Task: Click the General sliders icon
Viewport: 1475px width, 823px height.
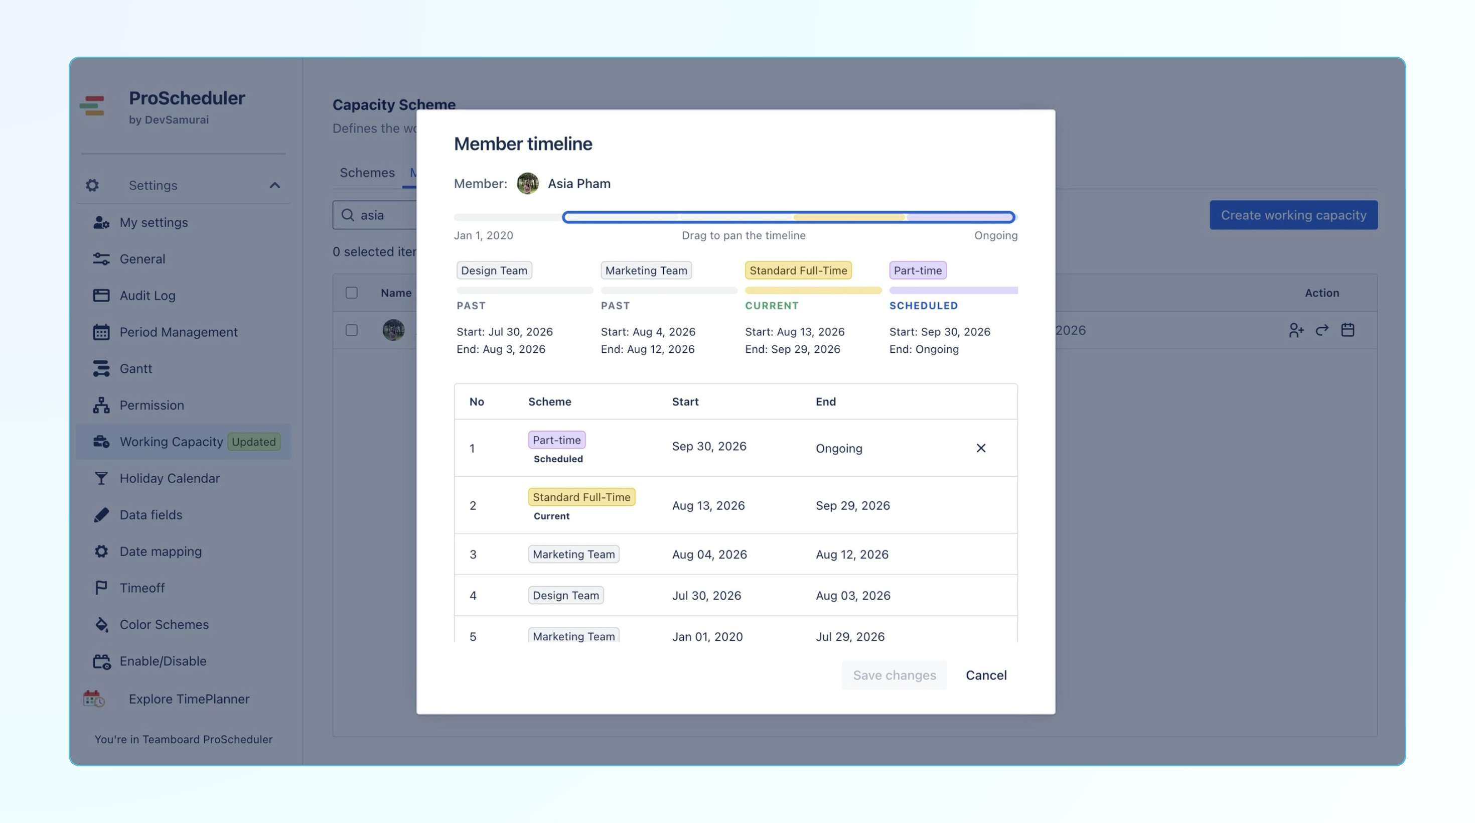Action: pyautogui.click(x=101, y=259)
